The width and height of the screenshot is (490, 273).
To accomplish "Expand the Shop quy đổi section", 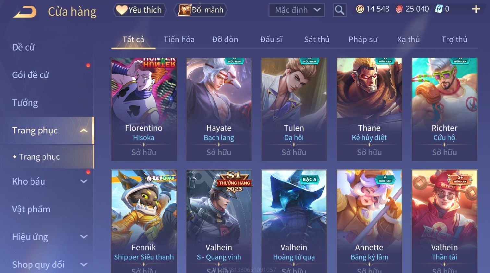I will [x=84, y=265].
